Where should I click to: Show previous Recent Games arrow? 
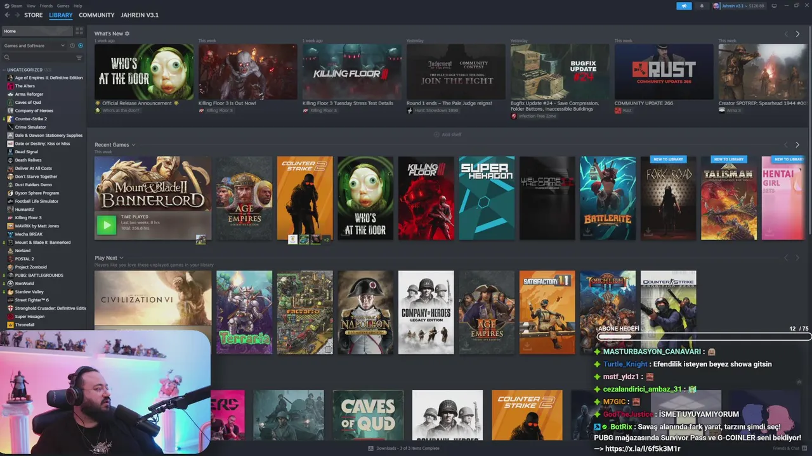pos(786,145)
